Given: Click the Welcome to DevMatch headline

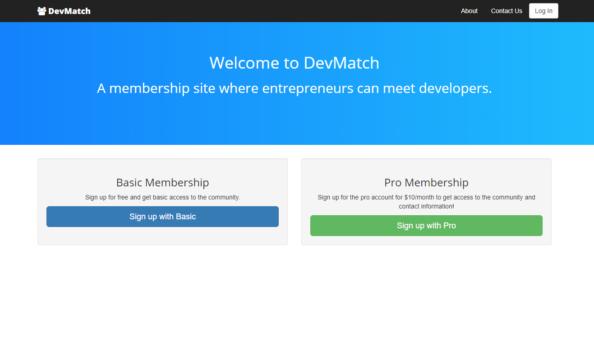Looking at the screenshot, I should [x=294, y=63].
